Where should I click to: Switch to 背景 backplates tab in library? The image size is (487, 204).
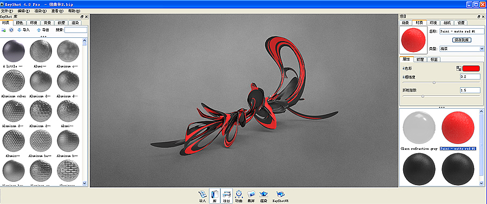[47, 23]
